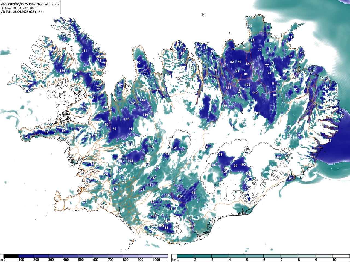Image resolution: width=350 pixels, height=262 pixels.
Task: Click the visibility value 97 on the map
Action: 158,90
